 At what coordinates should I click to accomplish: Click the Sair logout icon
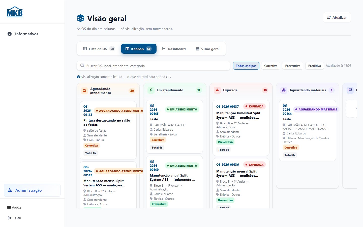pos(10,218)
